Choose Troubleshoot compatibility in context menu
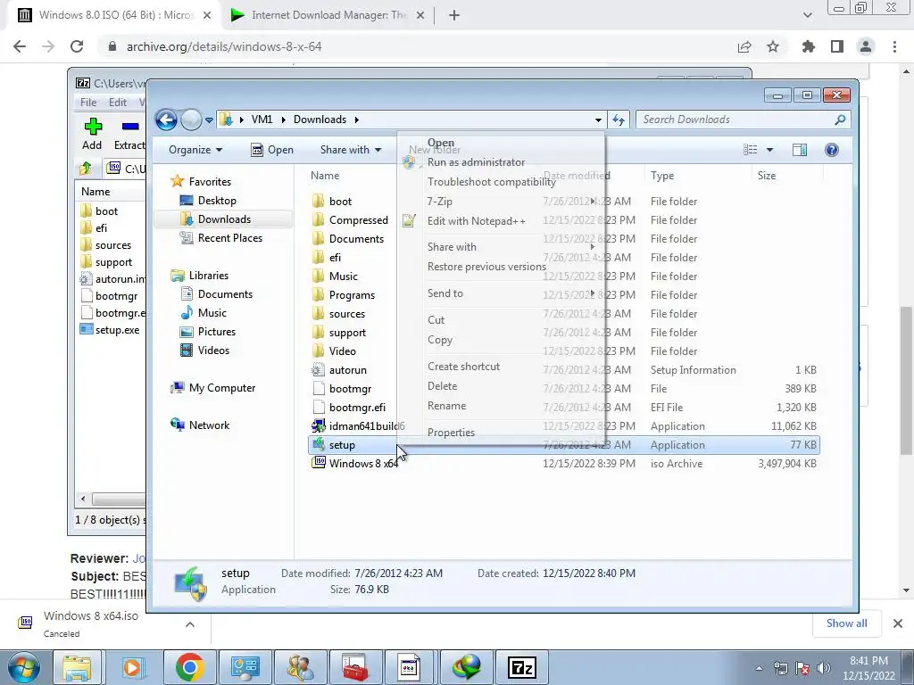 (x=492, y=182)
